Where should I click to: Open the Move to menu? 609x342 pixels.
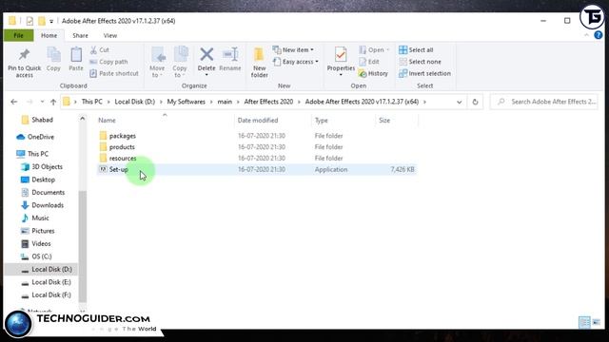[x=157, y=63]
